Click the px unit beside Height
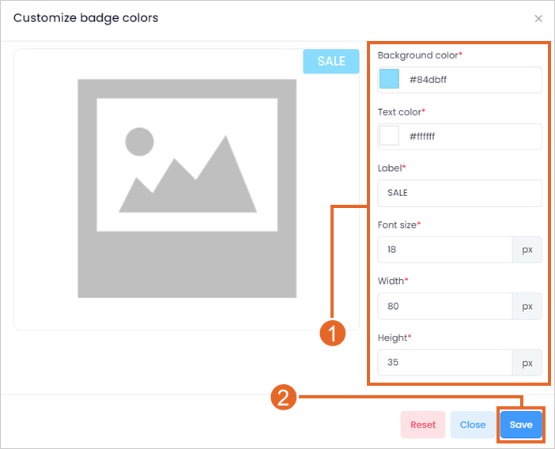This screenshot has height=449, width=555. (x=527, y=362)
